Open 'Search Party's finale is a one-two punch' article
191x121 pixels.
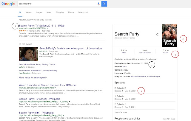tap(70, 48)
